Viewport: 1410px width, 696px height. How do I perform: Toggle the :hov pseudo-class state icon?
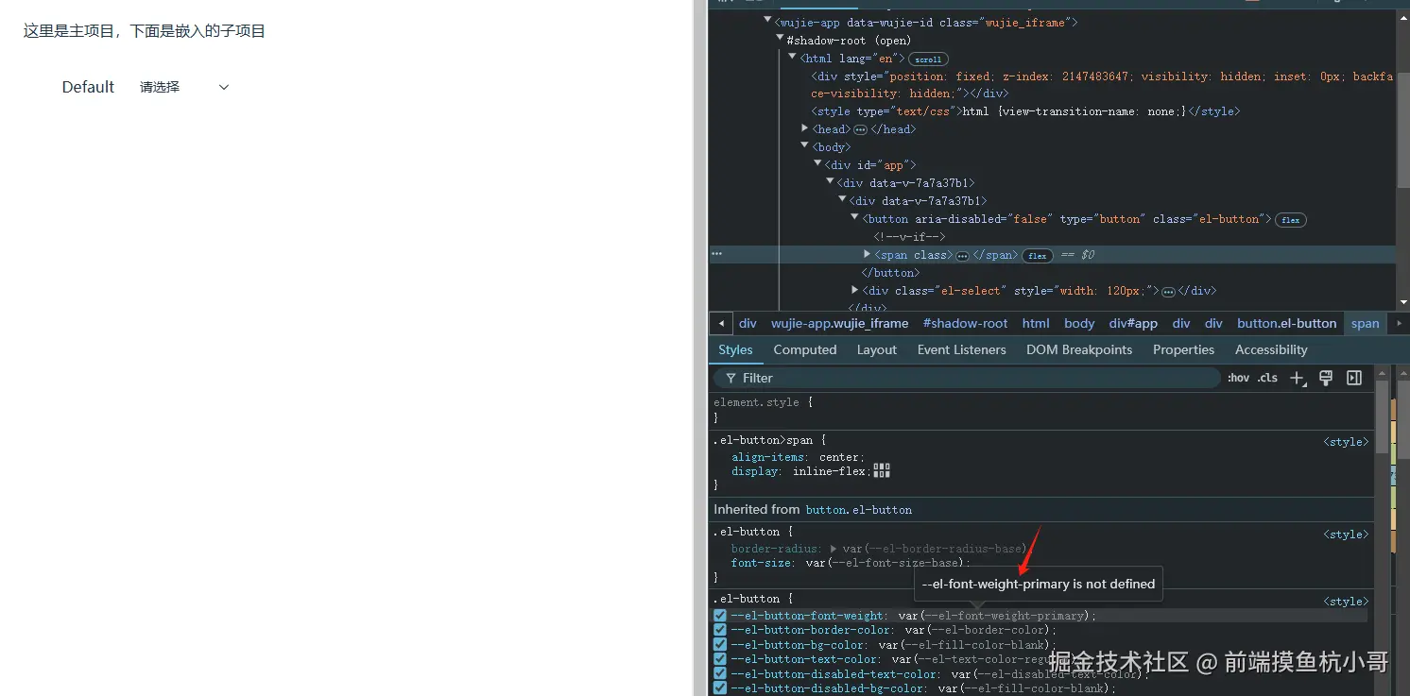point(1237,378)
